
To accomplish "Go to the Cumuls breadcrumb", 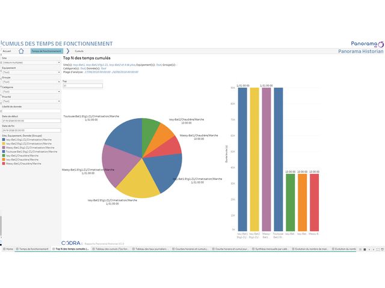I will (x=79, y=52).
